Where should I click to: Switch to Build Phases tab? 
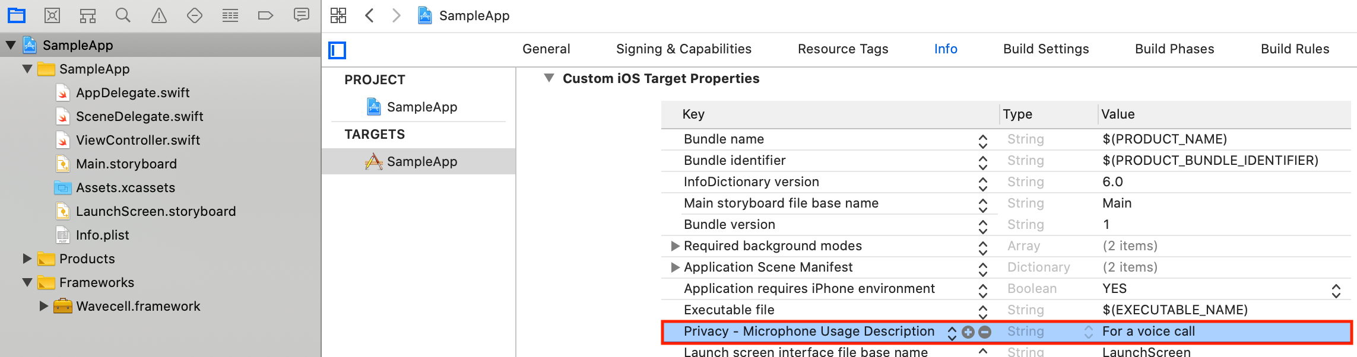[x=1175, y=49]
